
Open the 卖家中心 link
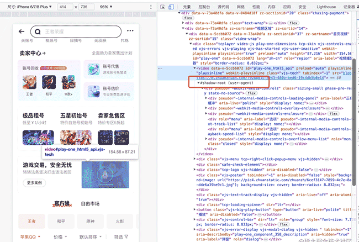[x=33, y=53]
